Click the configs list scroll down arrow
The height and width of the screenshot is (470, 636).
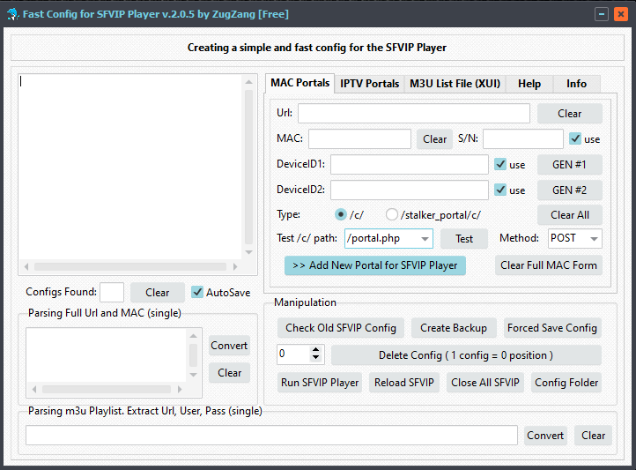coord(249,252)
